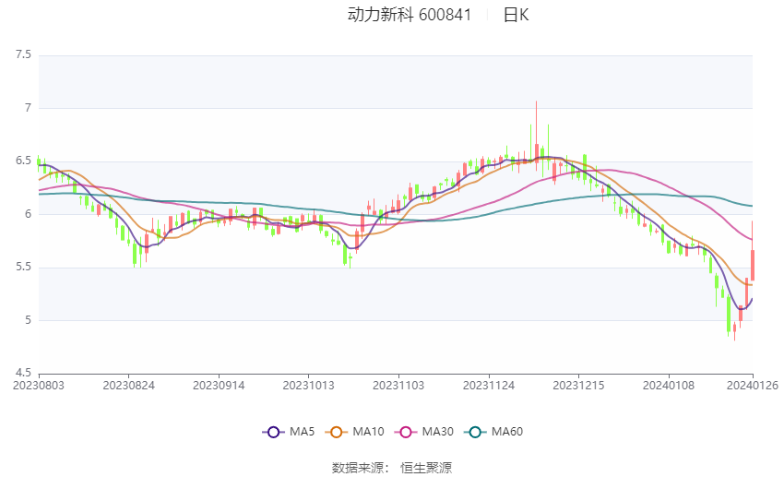Click y-axis value 6.5
The image size is (784, 477).
23,161
